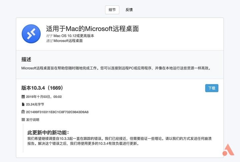
Task: Open the 反馈 tab
Action: [x=129, y=10]
